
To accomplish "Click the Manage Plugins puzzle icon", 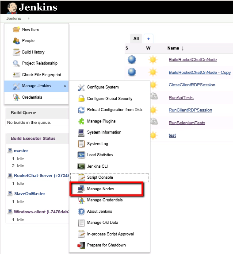I will click(x=81, y=121).
